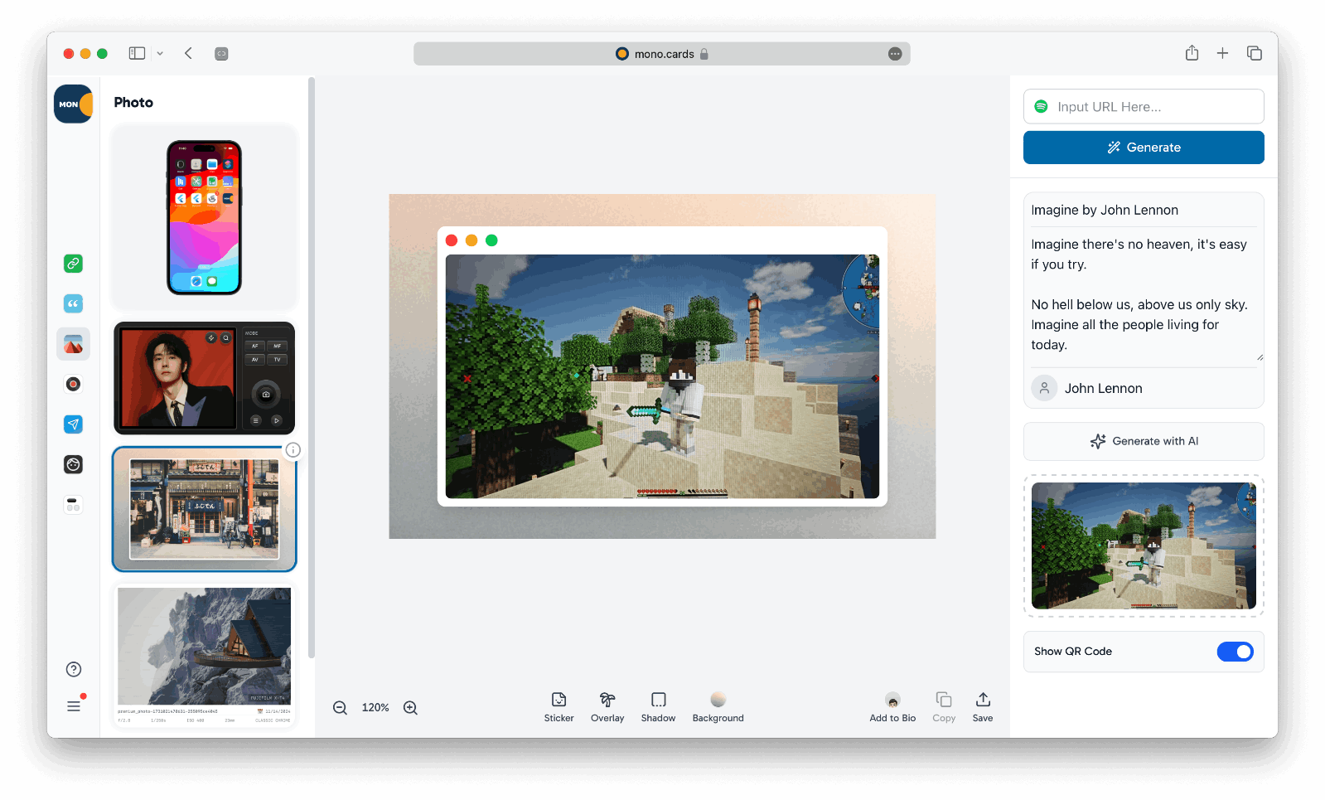Edit the title field Imagine by John Lennon
This screenshot has height=800, width=1325.
[1144, 211]
